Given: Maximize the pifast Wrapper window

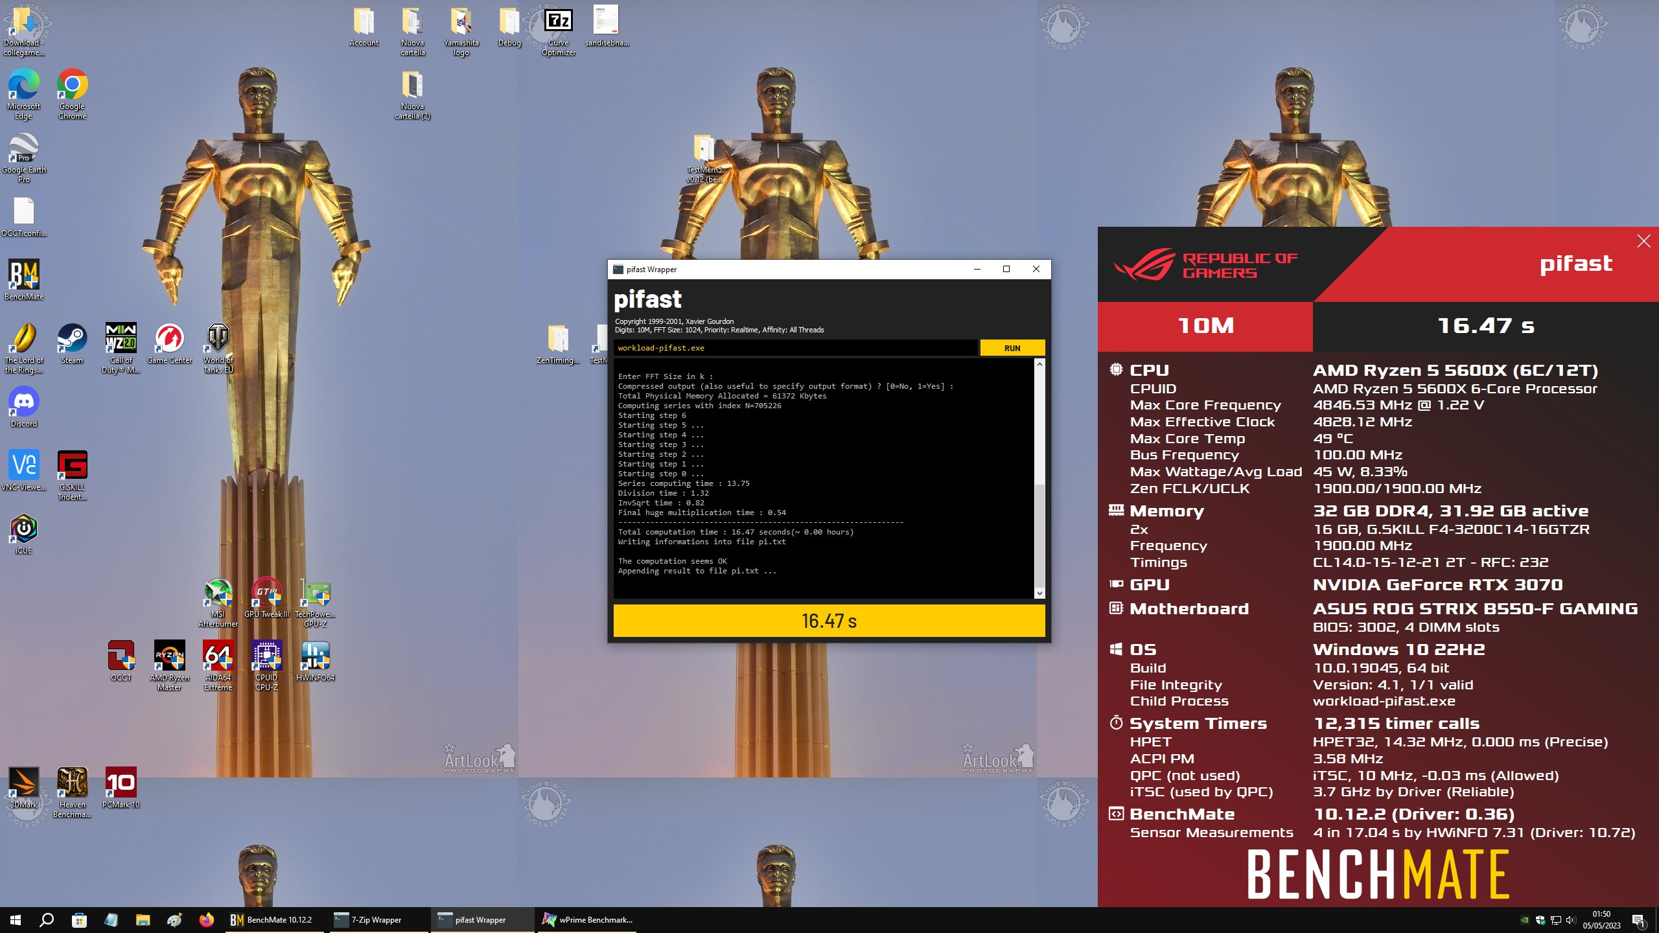Looking at the screenshot, I should pyautogui.click(x=1006, y=269).
